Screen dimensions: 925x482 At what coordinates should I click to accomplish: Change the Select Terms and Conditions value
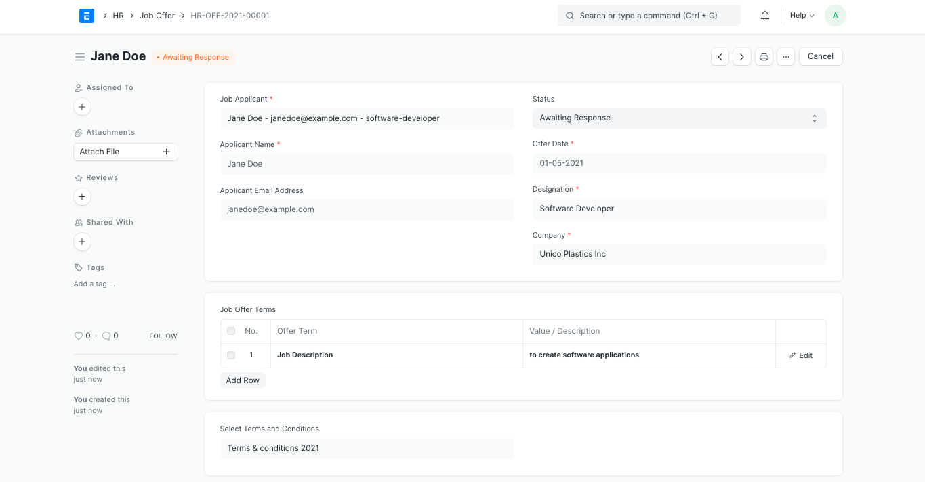click(367, 448)
